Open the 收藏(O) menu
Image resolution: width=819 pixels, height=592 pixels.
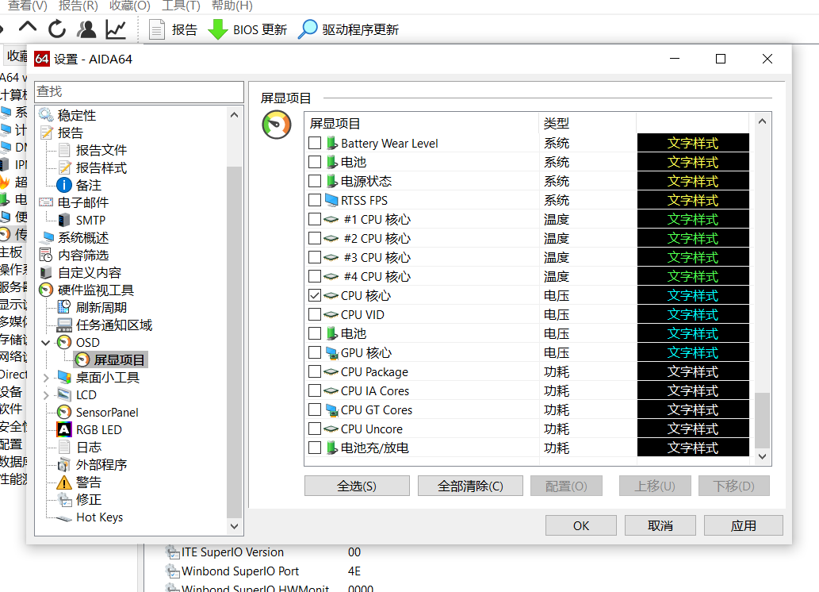(x=130, y=6)
